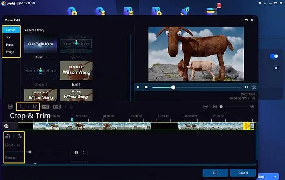Rotate video 90 degrees counterclockwise
The height and width of the screenshot is (180, 285).
(9, 136)
